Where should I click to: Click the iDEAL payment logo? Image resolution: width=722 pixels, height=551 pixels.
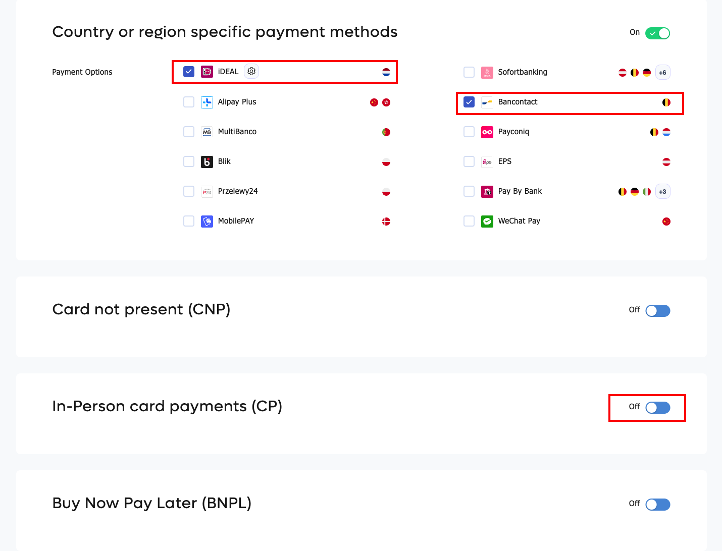tap(207, 72)
